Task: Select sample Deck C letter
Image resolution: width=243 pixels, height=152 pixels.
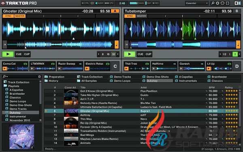Action: (x=115, y=66)
